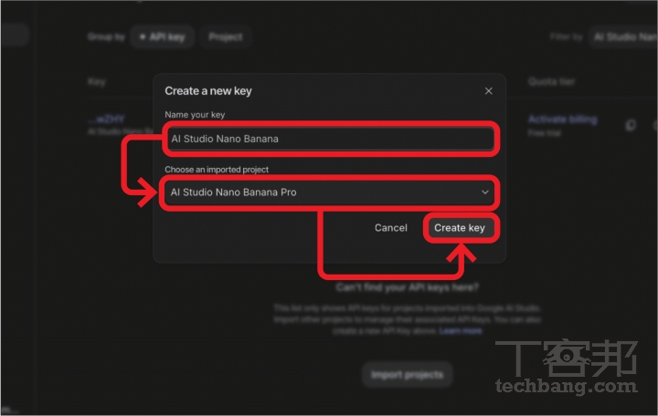Viewport: 658px width, 416px height.
Task: Click the copy icon in key row
Action: click(x=631, y=126)
